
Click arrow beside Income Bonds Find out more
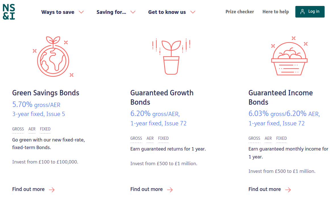pyautogui.click(x=288, y=190)
